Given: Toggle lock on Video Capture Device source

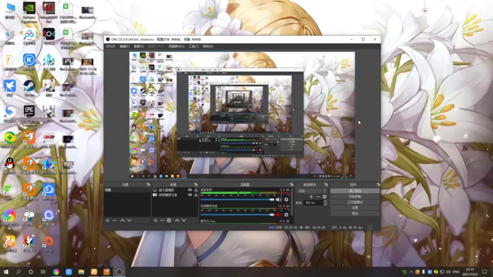Looking at the screenshot, I should tap(196, 195).
